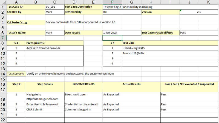Select column F header

pos(112,2)
